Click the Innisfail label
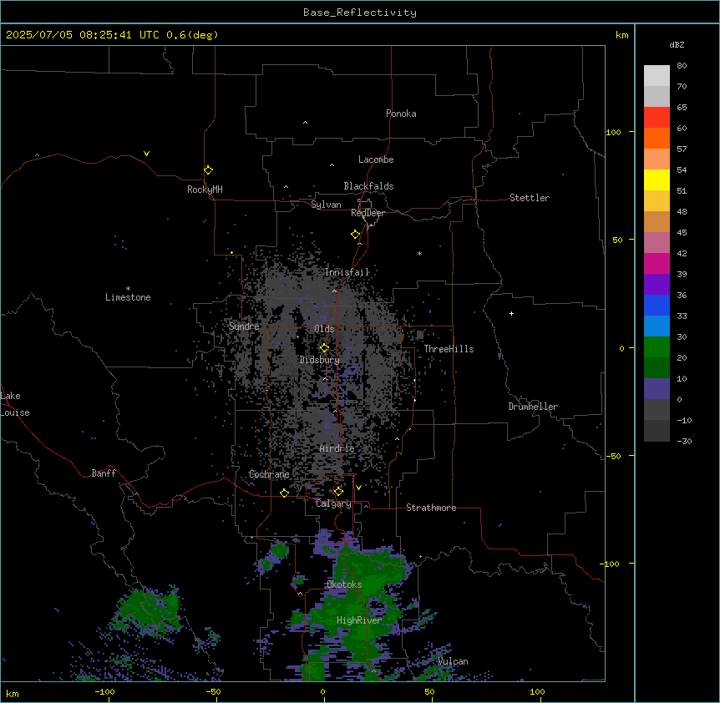This screenshot has height=703, width=720. pos(347,272)
